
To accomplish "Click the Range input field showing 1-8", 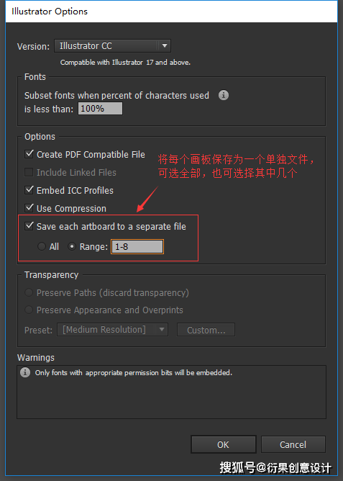I will 137,247.
